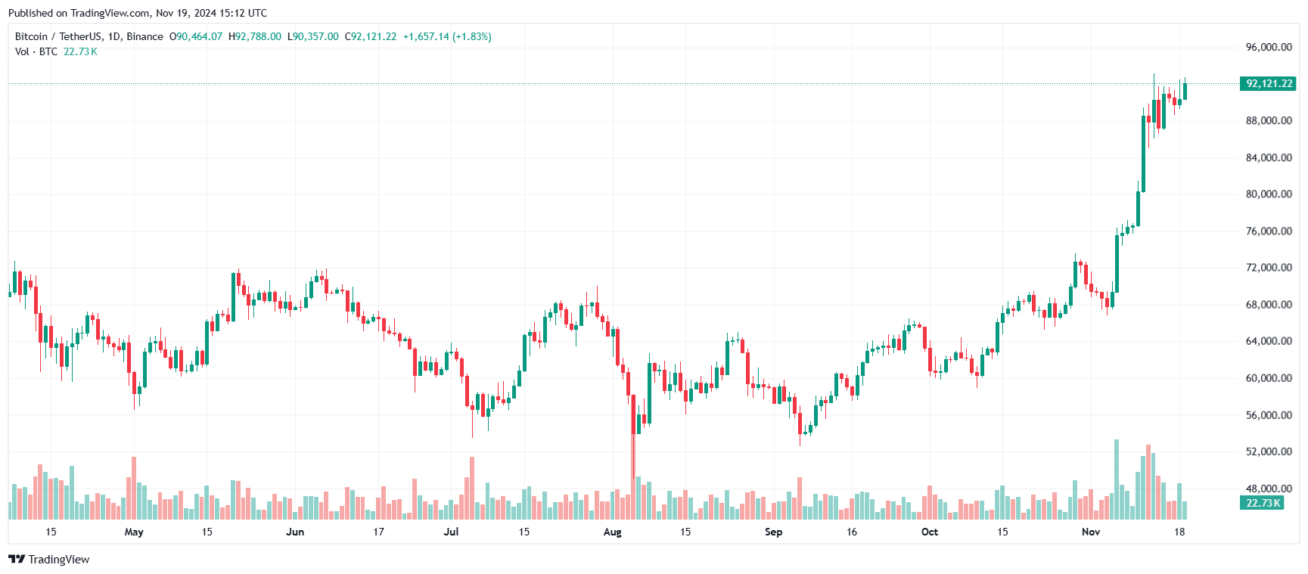Click the high price value H92,788.00
This screenshot has width=1308, height=574.
click(255, 36)
